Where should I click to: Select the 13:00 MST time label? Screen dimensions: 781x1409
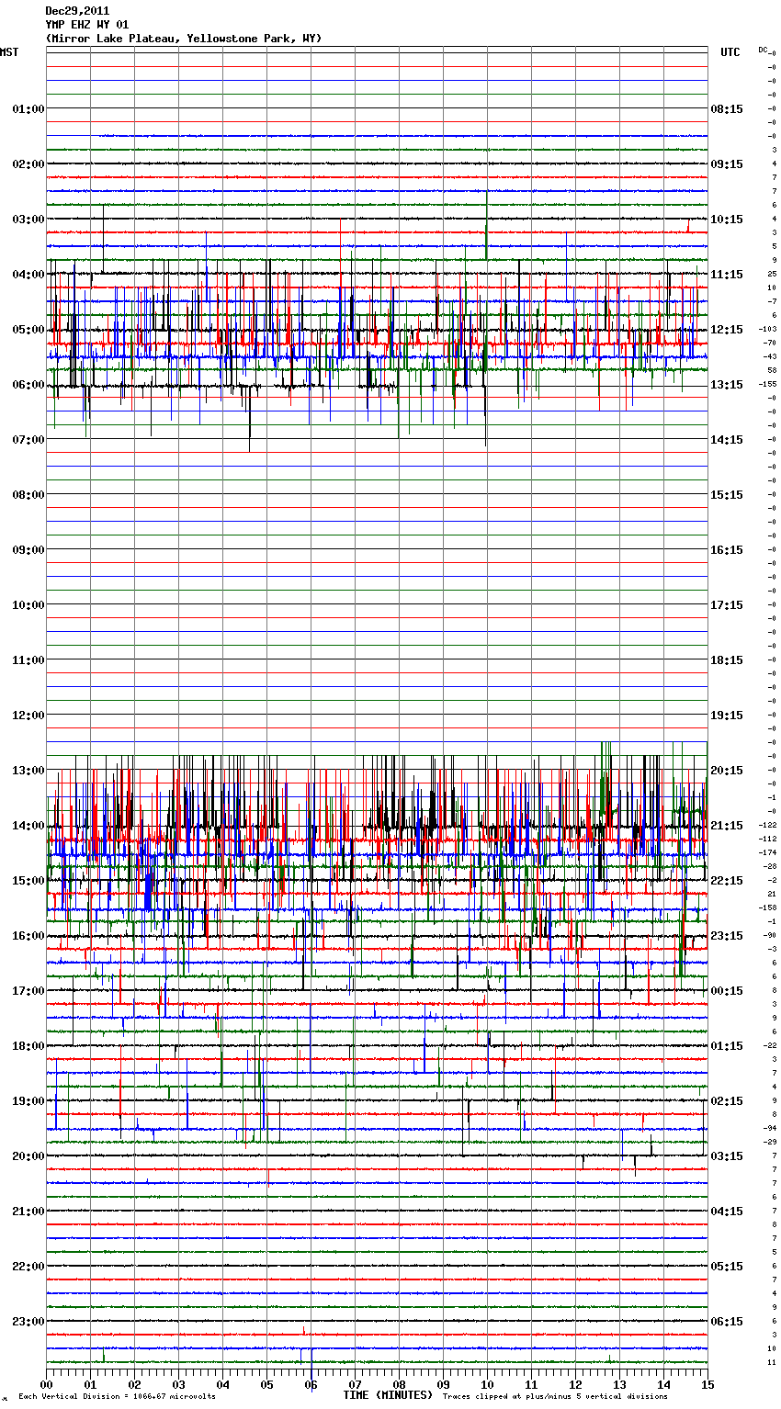click(x=28, y=771)
